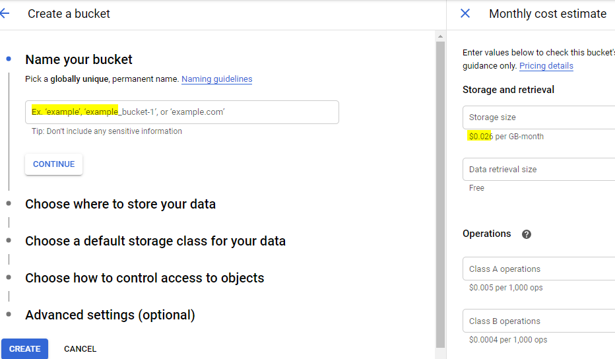Click the Storage and retrieval heading
The width and height of the screenshot is (615, 359).
[508, 90]
